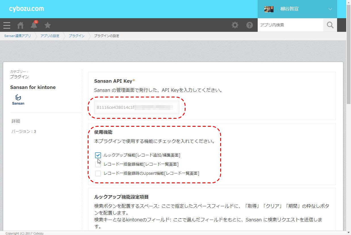Expand the user account dropdown arrow

(x=330, y=9)
